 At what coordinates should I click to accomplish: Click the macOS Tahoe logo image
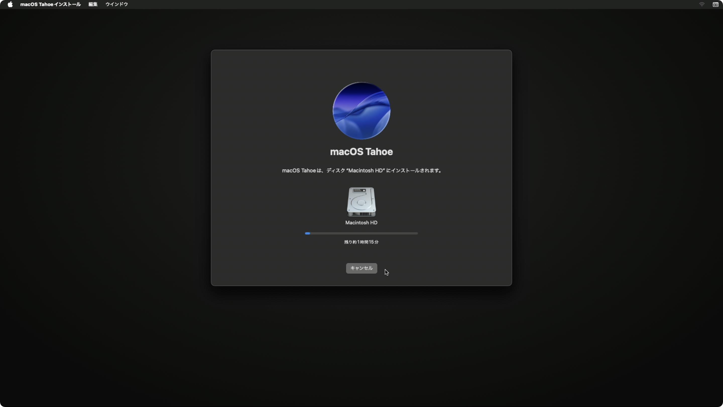(x=361, y=110)
